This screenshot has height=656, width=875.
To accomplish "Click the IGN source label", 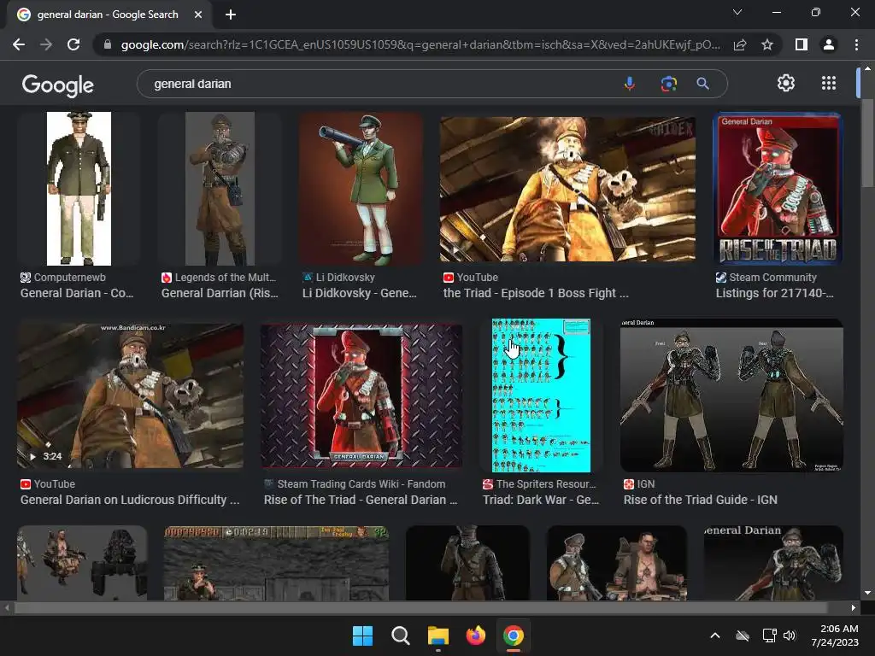I will (x=639, y=484).
